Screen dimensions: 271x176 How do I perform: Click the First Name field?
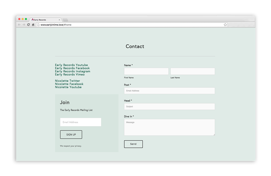click(146, 71)
